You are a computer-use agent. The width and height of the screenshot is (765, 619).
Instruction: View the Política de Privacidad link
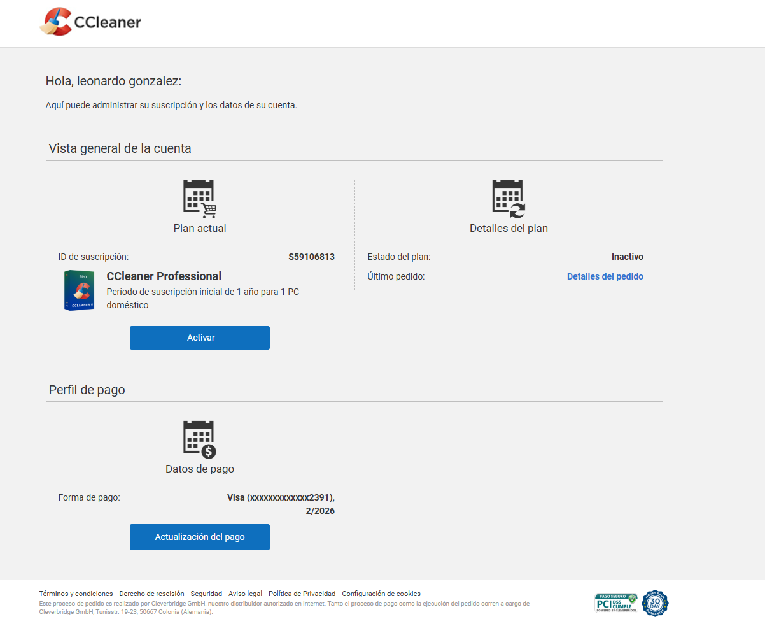coord(302,594)
